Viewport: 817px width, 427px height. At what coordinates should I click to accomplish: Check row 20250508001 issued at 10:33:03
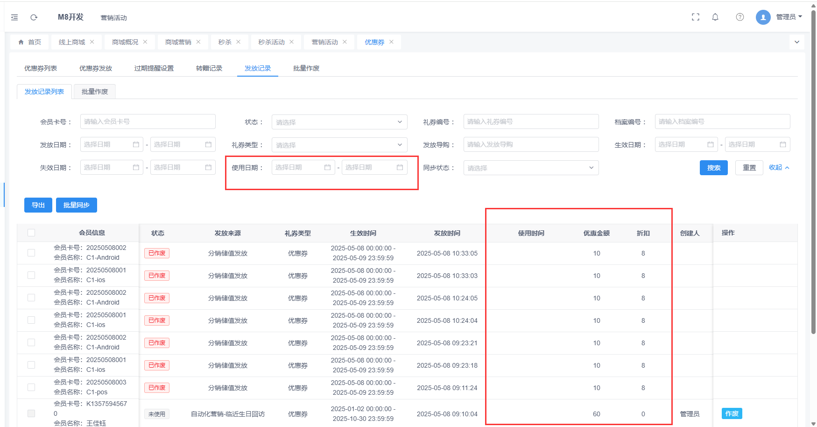(31, 275)
